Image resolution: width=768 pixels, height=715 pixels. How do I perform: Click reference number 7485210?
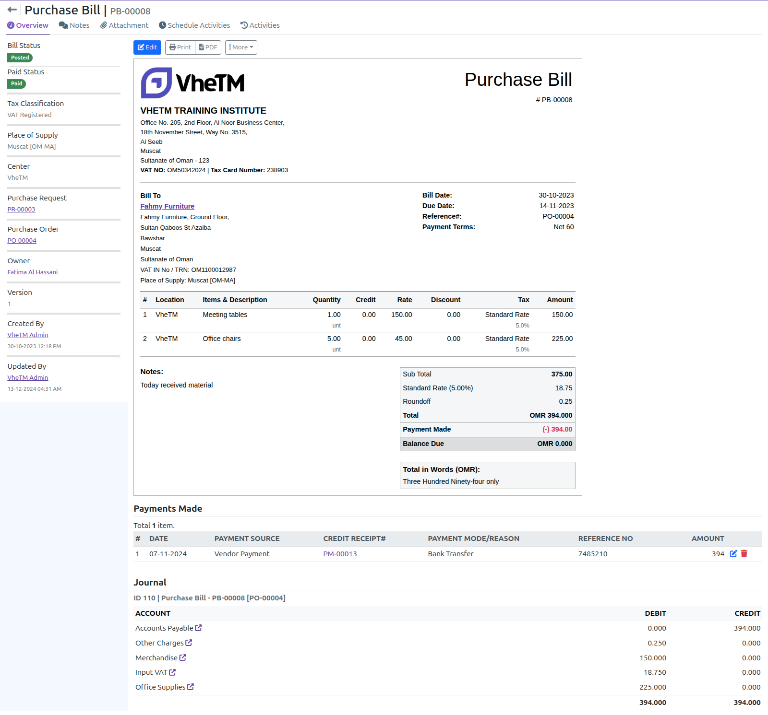(x=593, y=554)
